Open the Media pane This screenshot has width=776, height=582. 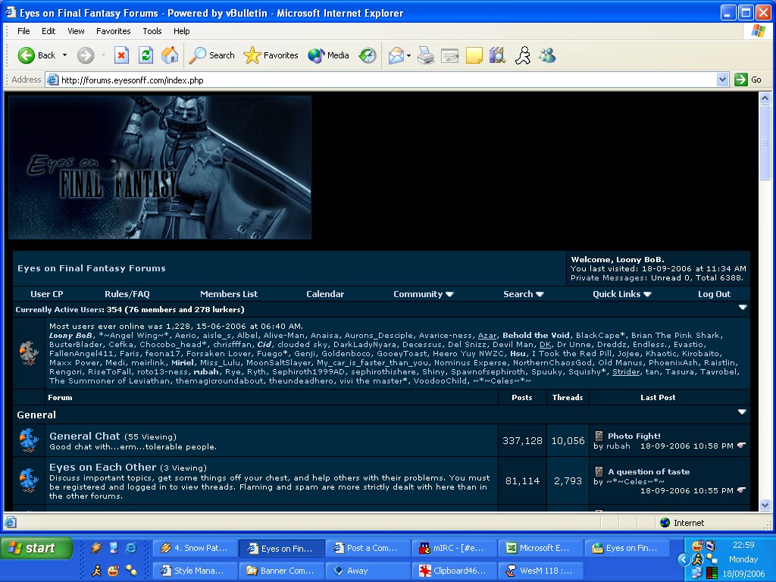click(x=329, y=55)
